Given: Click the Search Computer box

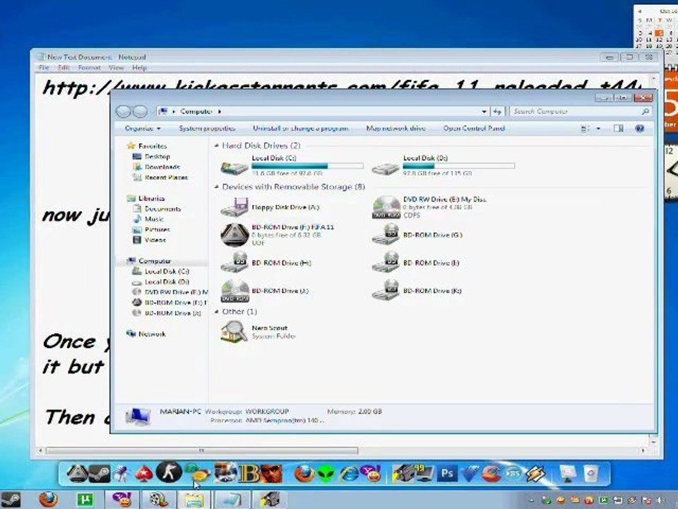Looking at the screenshot, I should 581,112.
